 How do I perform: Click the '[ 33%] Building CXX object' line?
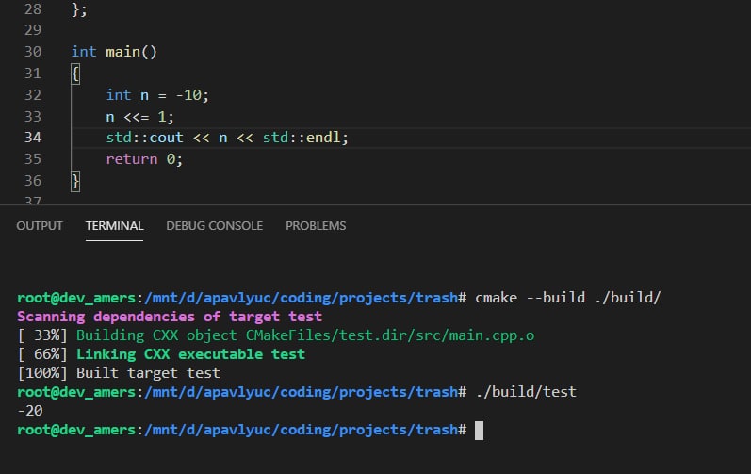click(x=276, y=335)
